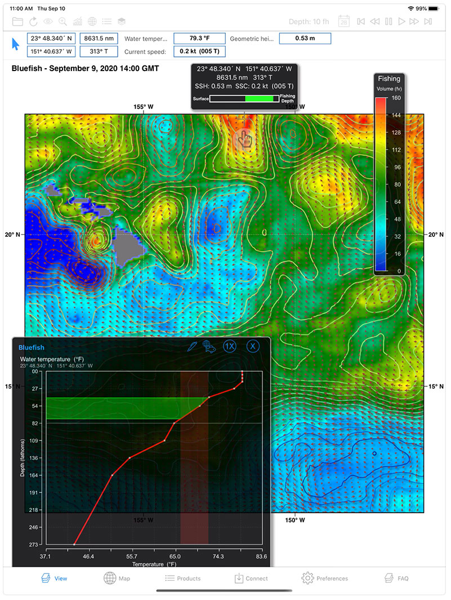Open the folder icon in top toolbar
Screen dimensions: 451x600
click(17, 22)
